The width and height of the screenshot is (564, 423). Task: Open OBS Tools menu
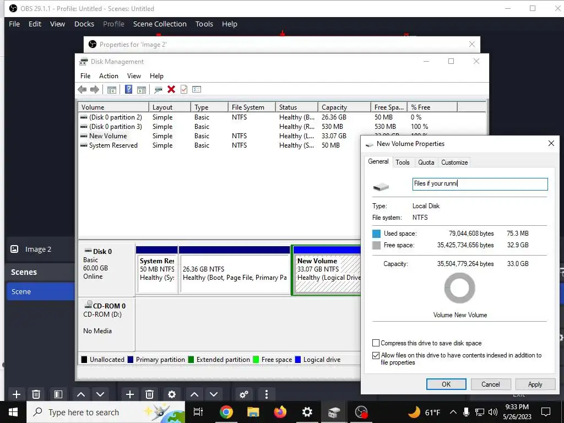[204, 24]
